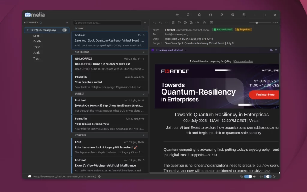
Task: Print the message with printer icon
Action: [185, 22]
